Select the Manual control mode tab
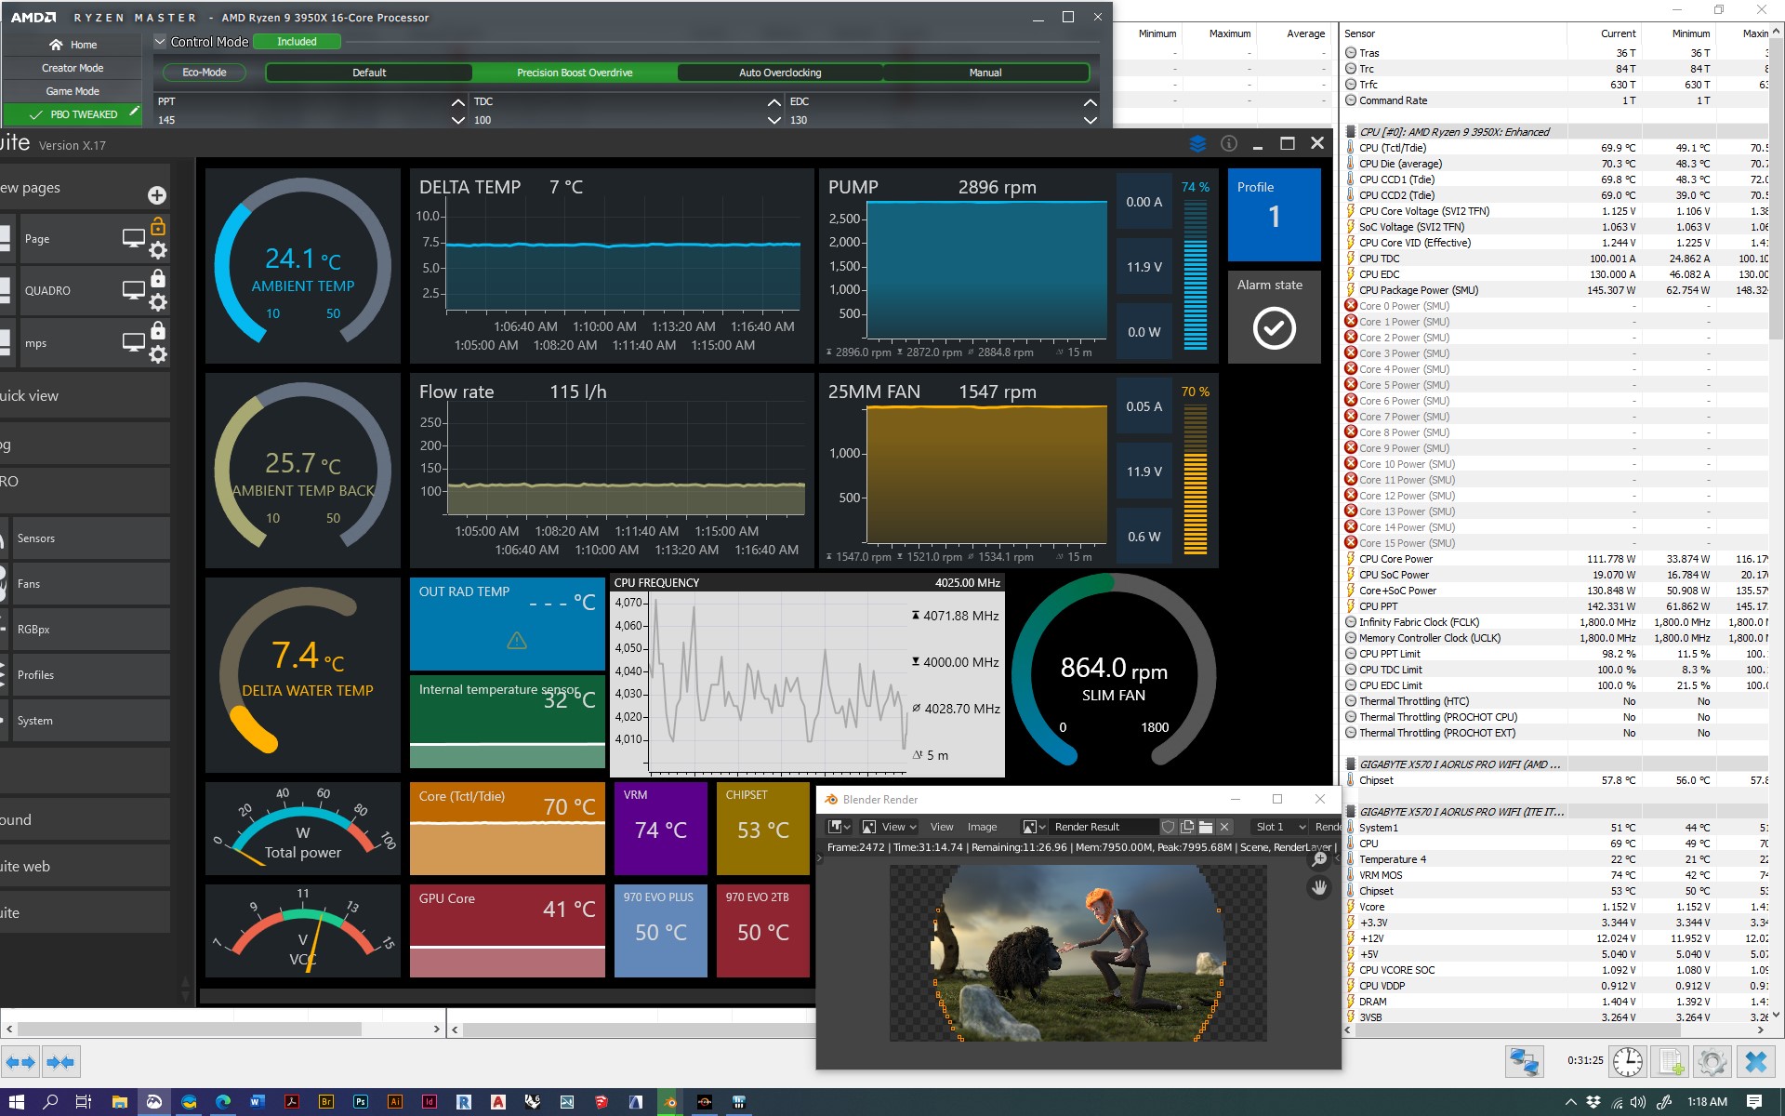 click(x=985, y=73)
